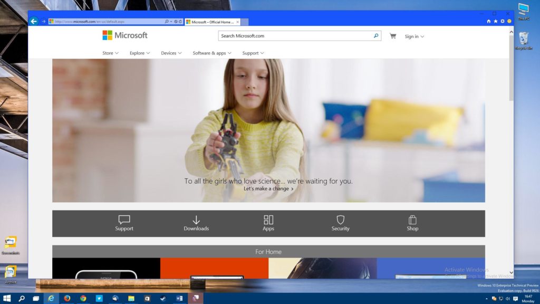Click the For Home section header
This screenshot has width=540, height=304.
tap(268, 252)
